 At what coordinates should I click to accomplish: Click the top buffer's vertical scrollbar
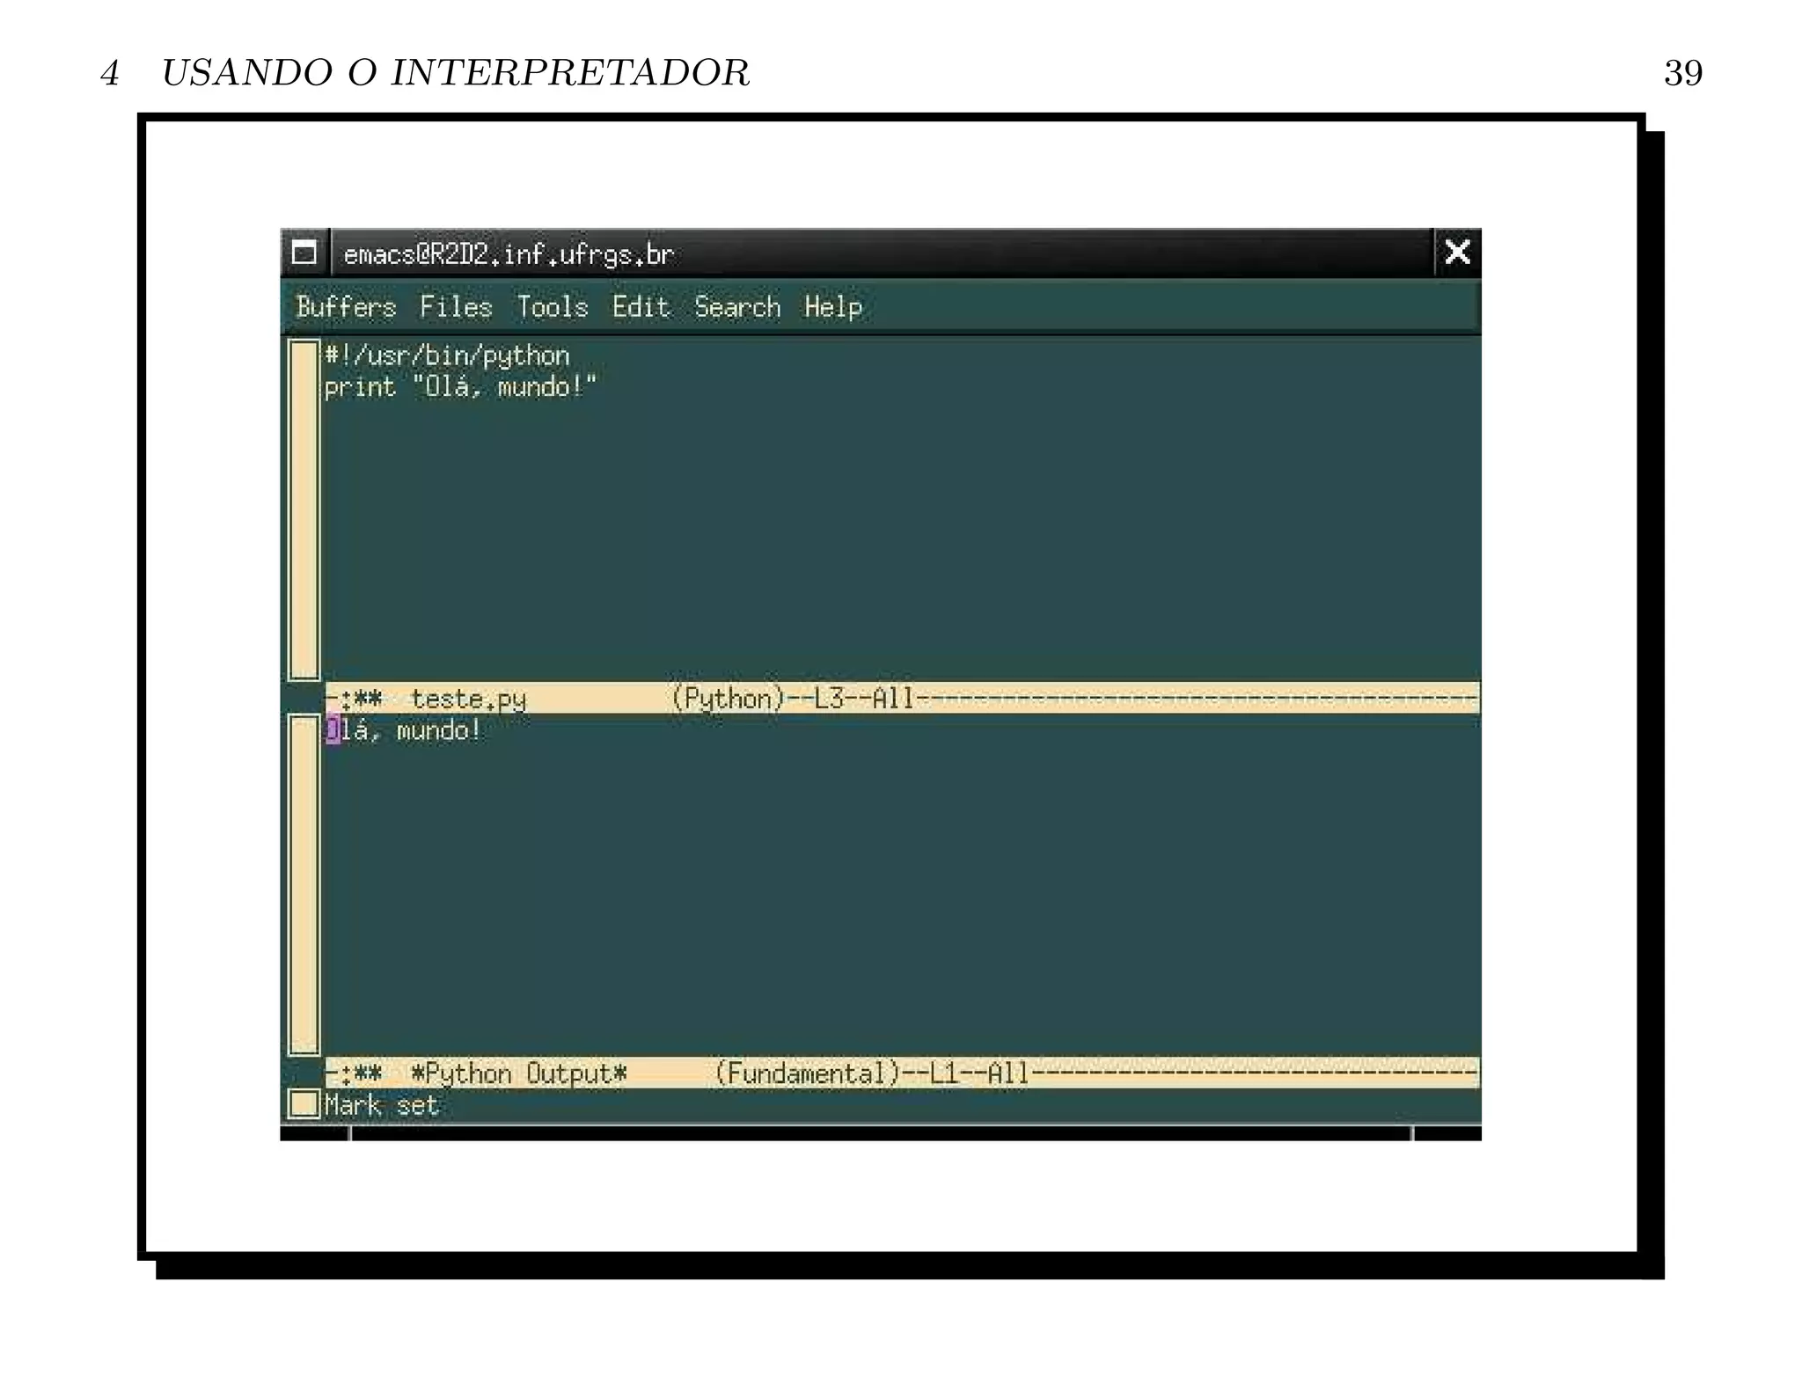click(x=304, y=510)
